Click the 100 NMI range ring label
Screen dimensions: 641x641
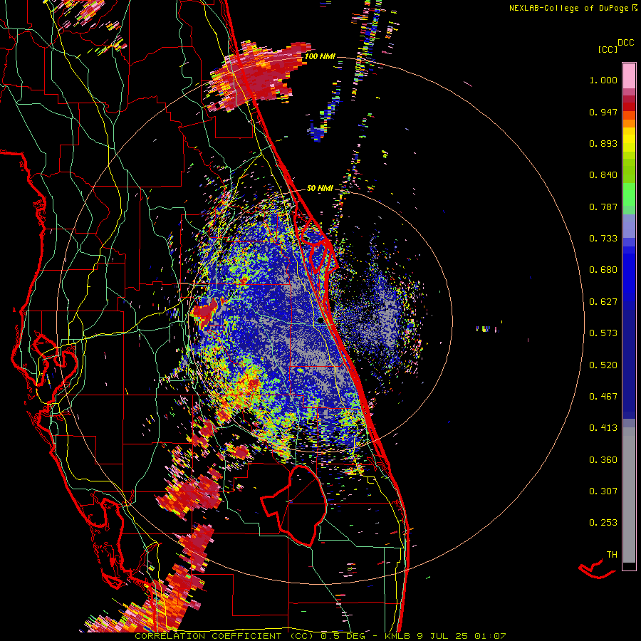tap(320, 56)
